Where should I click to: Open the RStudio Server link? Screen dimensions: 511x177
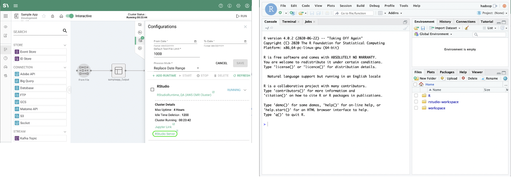165,134
